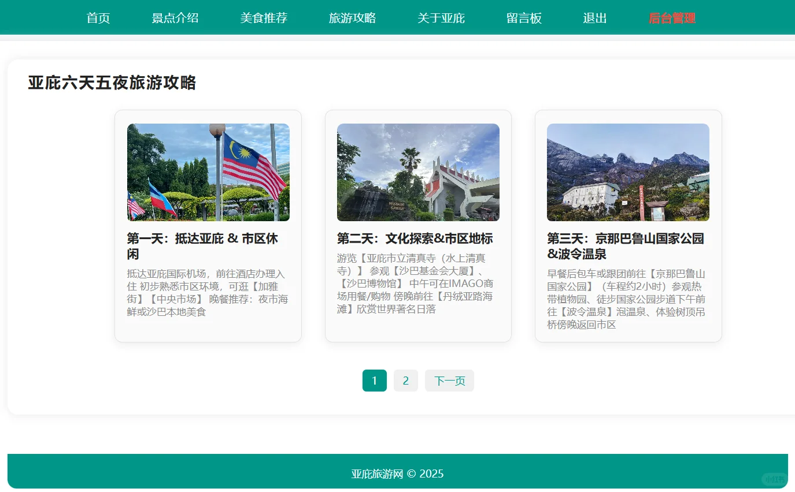
Task: Click the Malaysian flag photo on day one card
Action: pos(208,172)
